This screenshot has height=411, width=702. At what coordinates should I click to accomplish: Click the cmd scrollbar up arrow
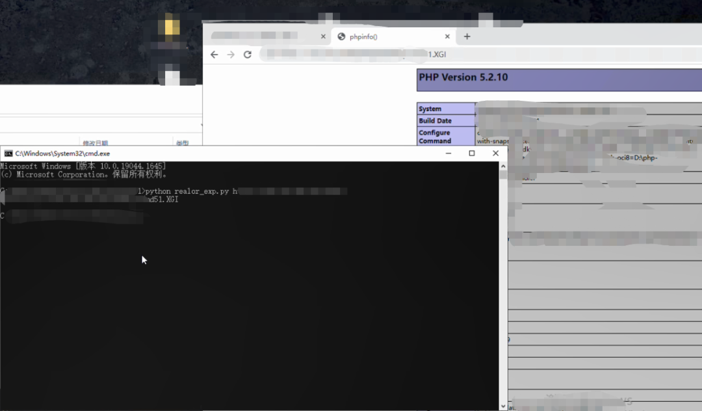[503, 166]
